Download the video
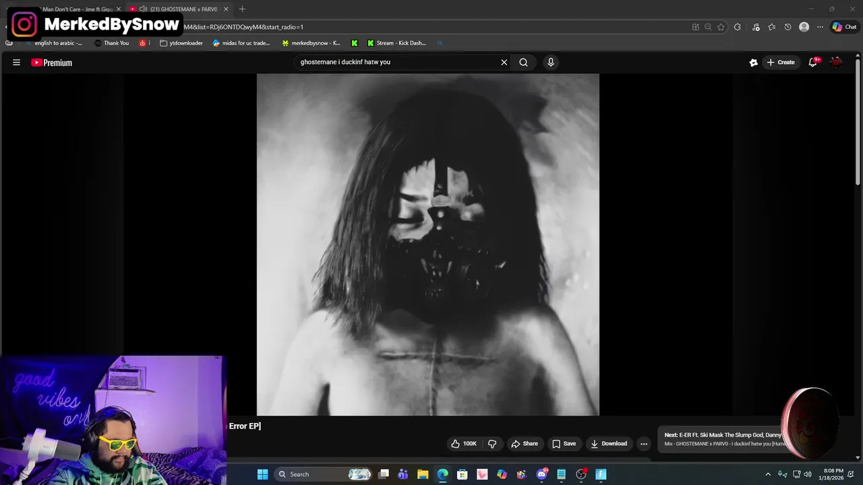 [x=608, y=443]
